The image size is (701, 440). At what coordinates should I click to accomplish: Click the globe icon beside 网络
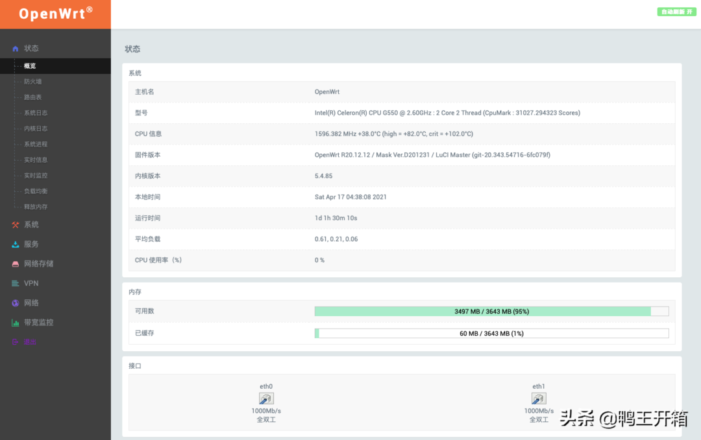(15, 303)
